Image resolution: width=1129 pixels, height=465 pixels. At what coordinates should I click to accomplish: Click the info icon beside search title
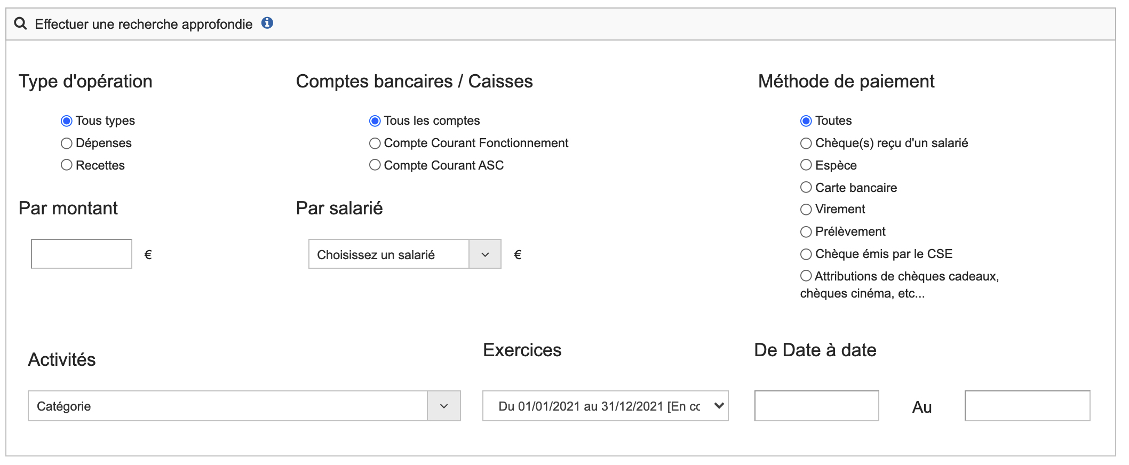tap(267, 23)
